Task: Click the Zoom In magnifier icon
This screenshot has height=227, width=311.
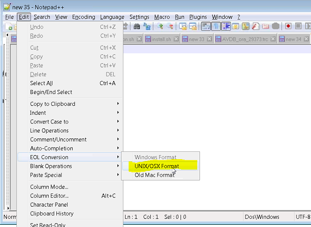Action: click(160, 27)
